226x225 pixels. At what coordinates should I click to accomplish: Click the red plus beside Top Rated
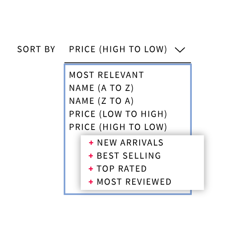coord(91,169)
